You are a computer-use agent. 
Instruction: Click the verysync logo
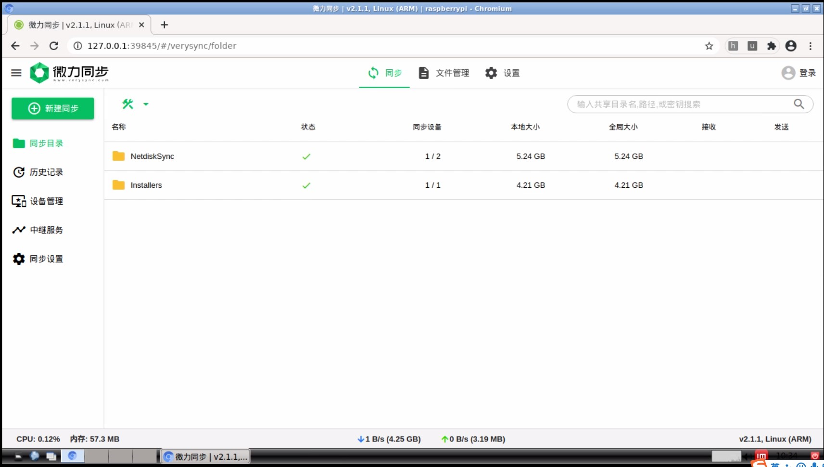pyautogui.click(x=69, y=73)
